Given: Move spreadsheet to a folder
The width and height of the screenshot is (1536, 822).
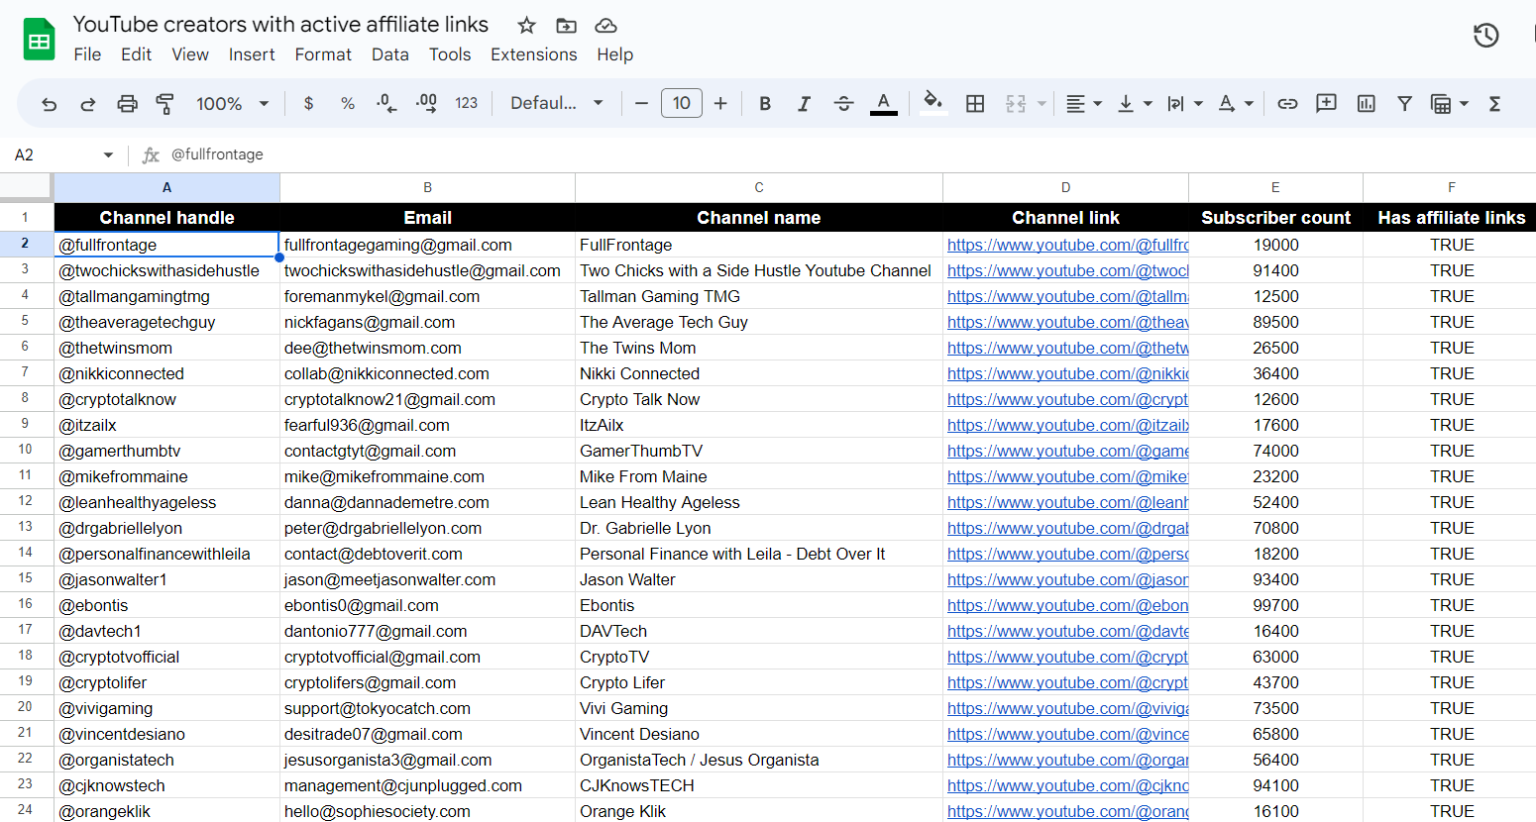Looking at the screenshot, I should pyautogui.click(x=566, y=26).
